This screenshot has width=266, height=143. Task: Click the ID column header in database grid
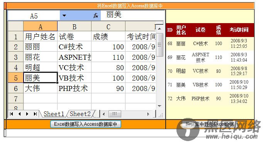pos(170,30)
